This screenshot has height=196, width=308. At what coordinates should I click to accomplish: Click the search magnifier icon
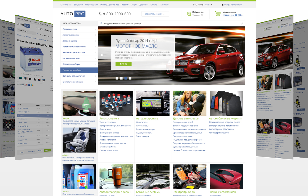click(x=101, y=24)
